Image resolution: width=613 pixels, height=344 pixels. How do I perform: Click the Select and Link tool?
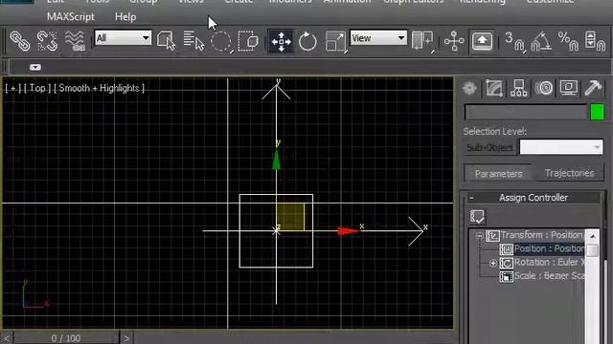pyautogui.click(x=19, y=41)
